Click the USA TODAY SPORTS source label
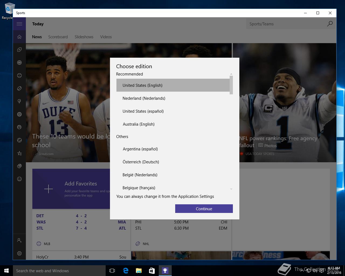The width and height of the screenshot is (345, 276). click(x=260, y=154)
